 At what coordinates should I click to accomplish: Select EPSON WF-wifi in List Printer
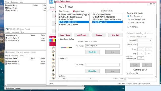(x=74, y=19)
